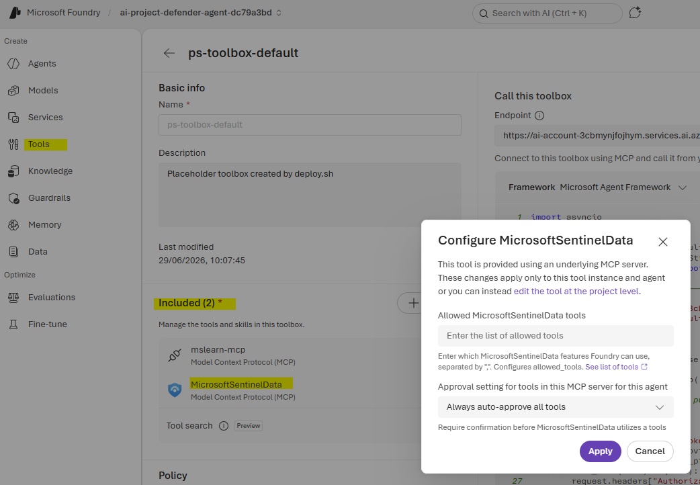The height and width of the screenshot is (485, 700).
Task: Click the Guardrails shield icon
Action: pos(13,198)
